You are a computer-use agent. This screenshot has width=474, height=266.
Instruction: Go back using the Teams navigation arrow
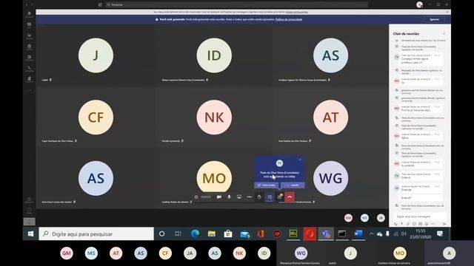click(27, 4)
